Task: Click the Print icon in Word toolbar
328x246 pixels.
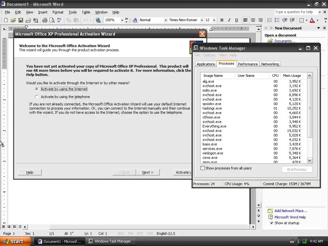Action: pos(45,20)
